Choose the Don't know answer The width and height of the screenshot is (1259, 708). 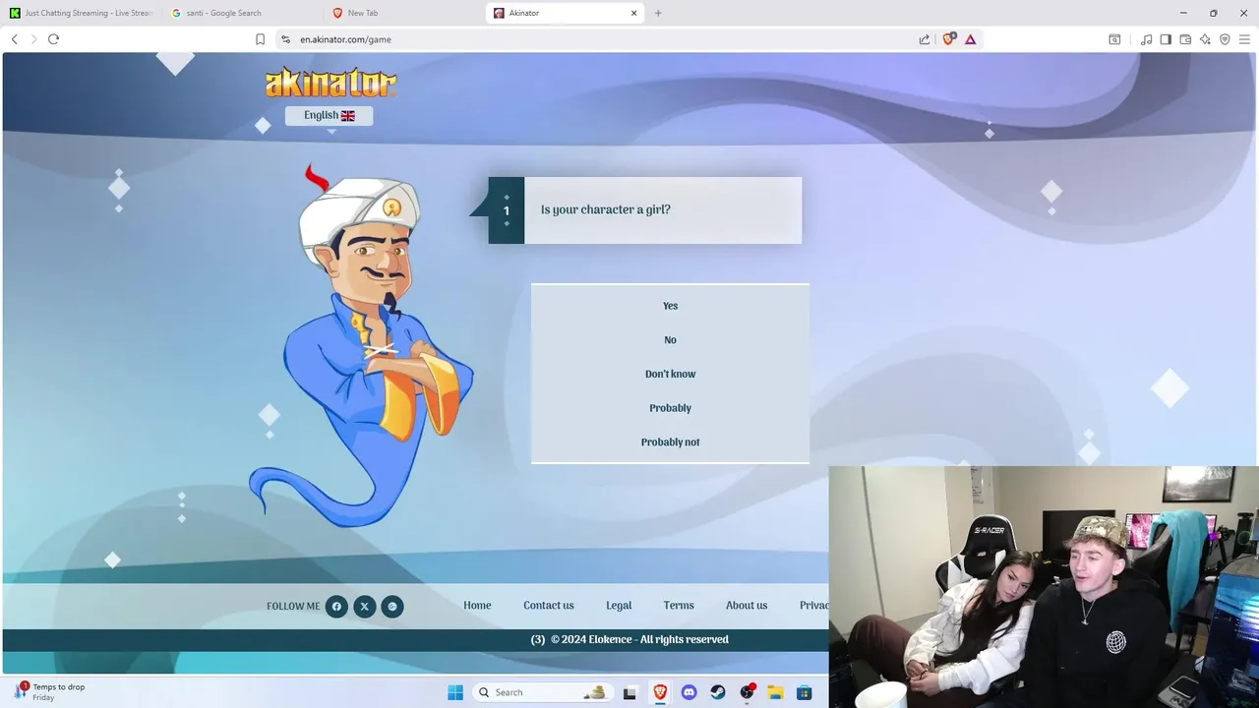(x=670, y=374)
